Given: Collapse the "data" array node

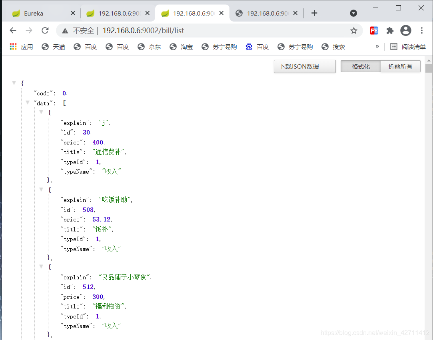Looking at the screenshot, I should click(x=28, y=103).
